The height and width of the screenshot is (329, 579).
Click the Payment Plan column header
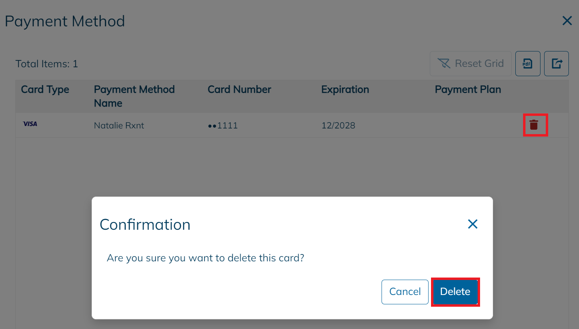(x=468, y=90)
